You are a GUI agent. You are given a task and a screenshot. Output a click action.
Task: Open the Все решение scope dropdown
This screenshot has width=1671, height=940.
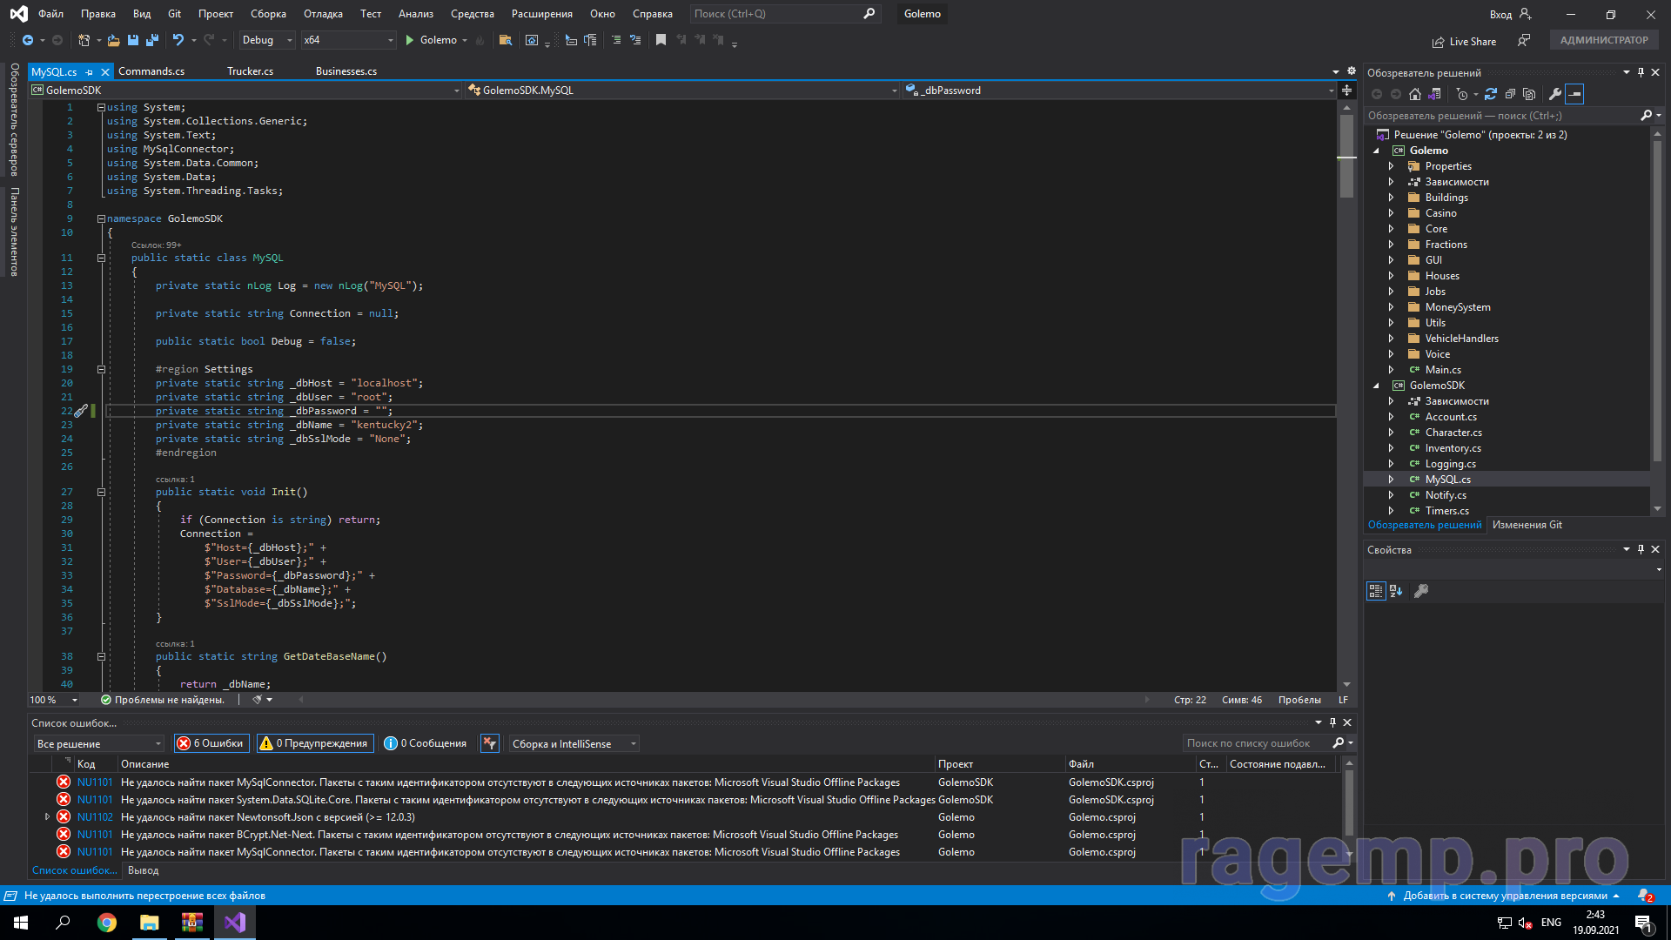tap(98, 743)
